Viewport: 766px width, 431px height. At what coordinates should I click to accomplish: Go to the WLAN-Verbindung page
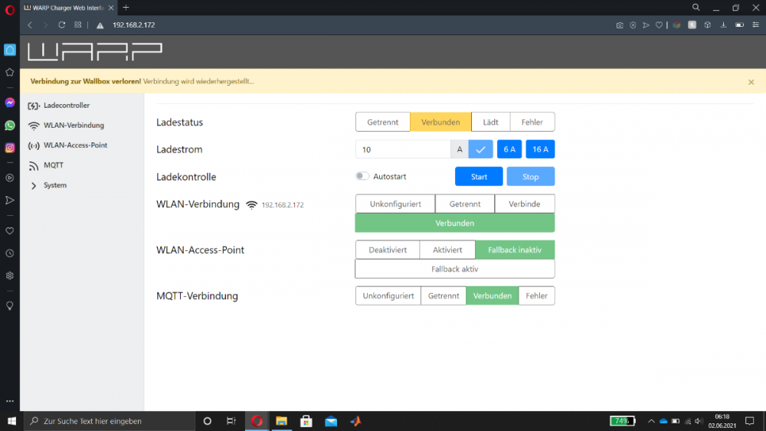(73, 126)
